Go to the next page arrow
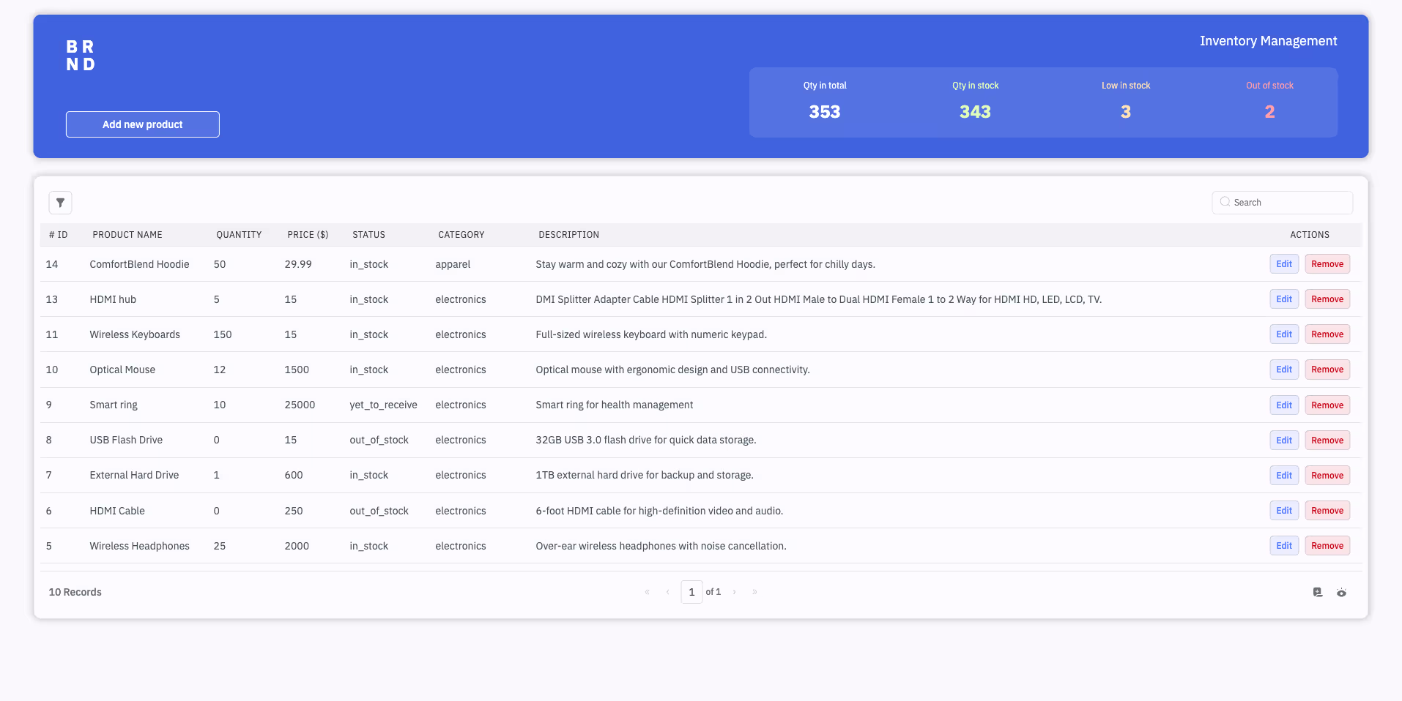1402x701 pixels. click(x=734, y=592)
